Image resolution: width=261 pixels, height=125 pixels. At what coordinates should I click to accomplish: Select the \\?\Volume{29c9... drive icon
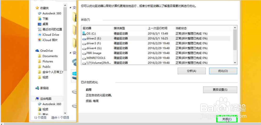pyautogui.click(x=84, y=63)
